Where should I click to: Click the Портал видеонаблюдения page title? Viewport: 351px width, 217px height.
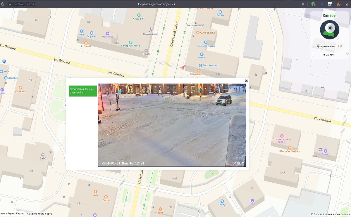[x=156, y=4]
